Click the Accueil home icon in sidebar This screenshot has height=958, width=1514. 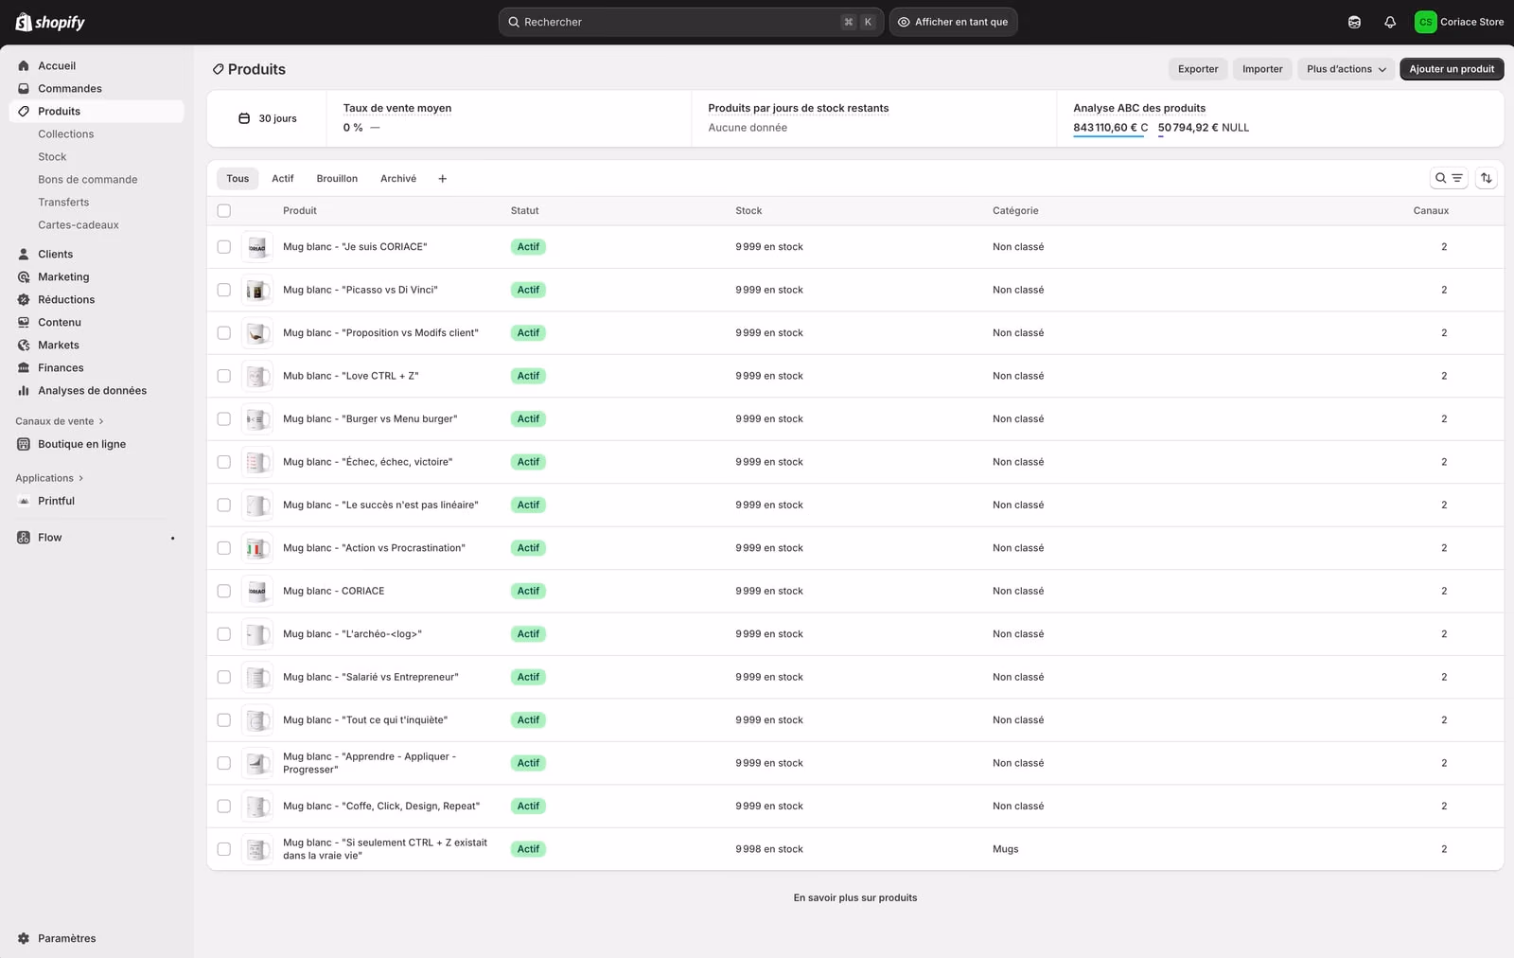[x=24, y=65]
